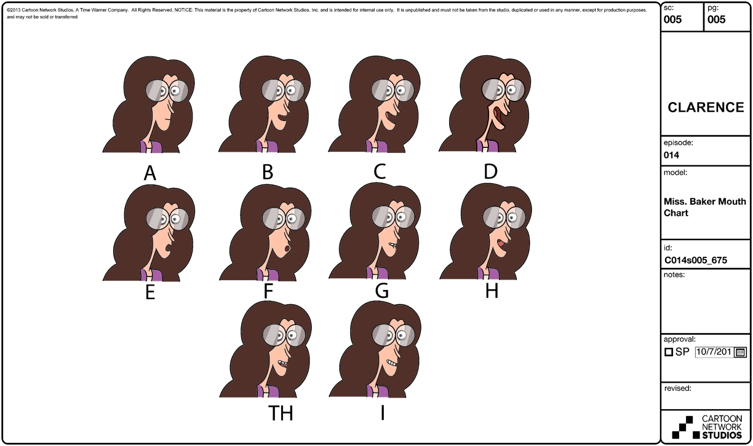Click the approval date field 10/7/201
The width and height of the screenshot is (753, 446).
click(714, 353)
